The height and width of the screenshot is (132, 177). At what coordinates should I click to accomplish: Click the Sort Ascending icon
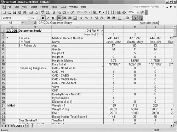click(107, 12)
